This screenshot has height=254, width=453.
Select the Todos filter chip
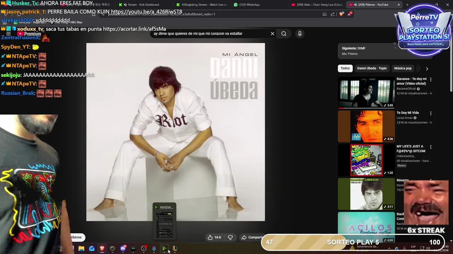coord(345,68)
